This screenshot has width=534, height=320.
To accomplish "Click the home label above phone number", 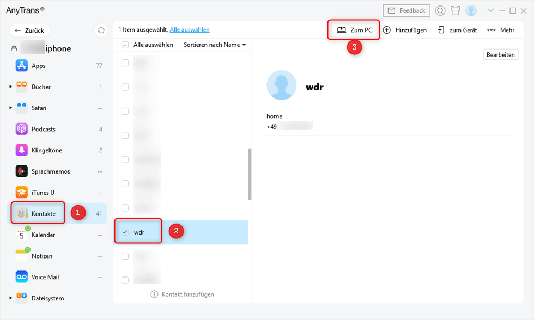I will coord(274,116).
